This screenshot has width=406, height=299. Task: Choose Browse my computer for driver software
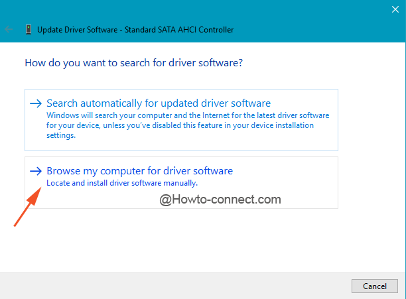coord(181,182)
